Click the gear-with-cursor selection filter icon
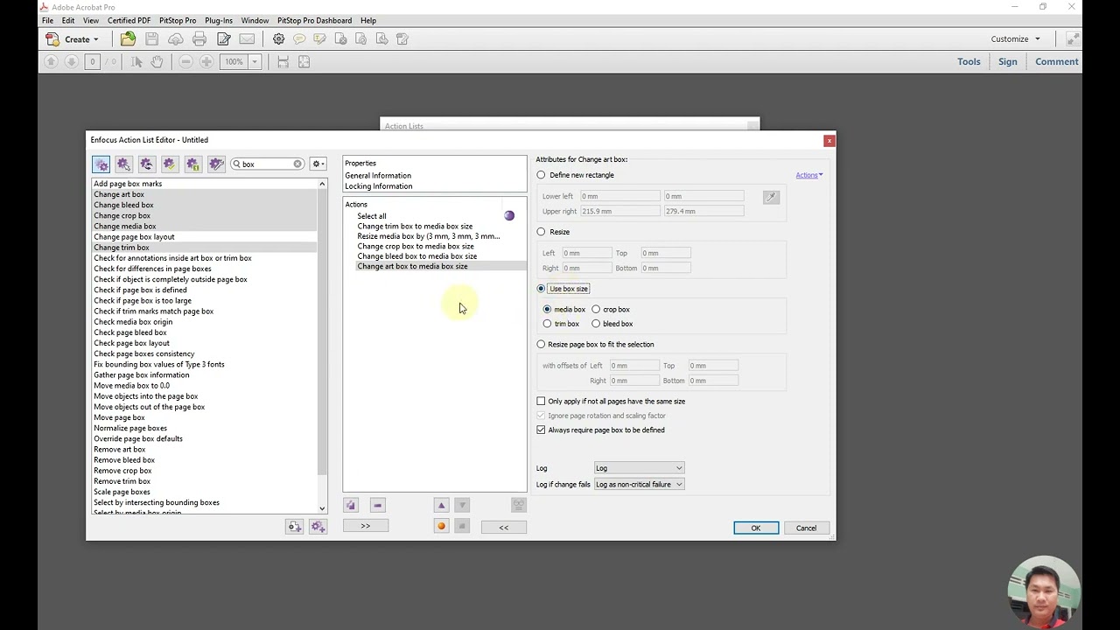Image resolution: width=1120 pixels, height=630 pixels. (123, 164)
